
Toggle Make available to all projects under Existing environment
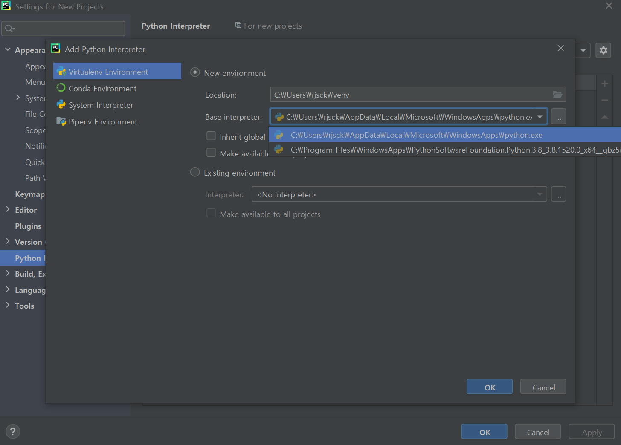tap(211, 213)
